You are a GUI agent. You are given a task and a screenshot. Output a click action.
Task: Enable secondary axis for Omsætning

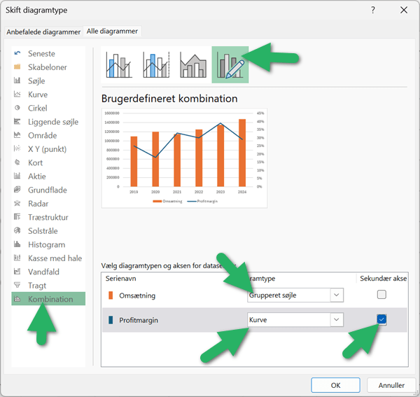[381, 295]
